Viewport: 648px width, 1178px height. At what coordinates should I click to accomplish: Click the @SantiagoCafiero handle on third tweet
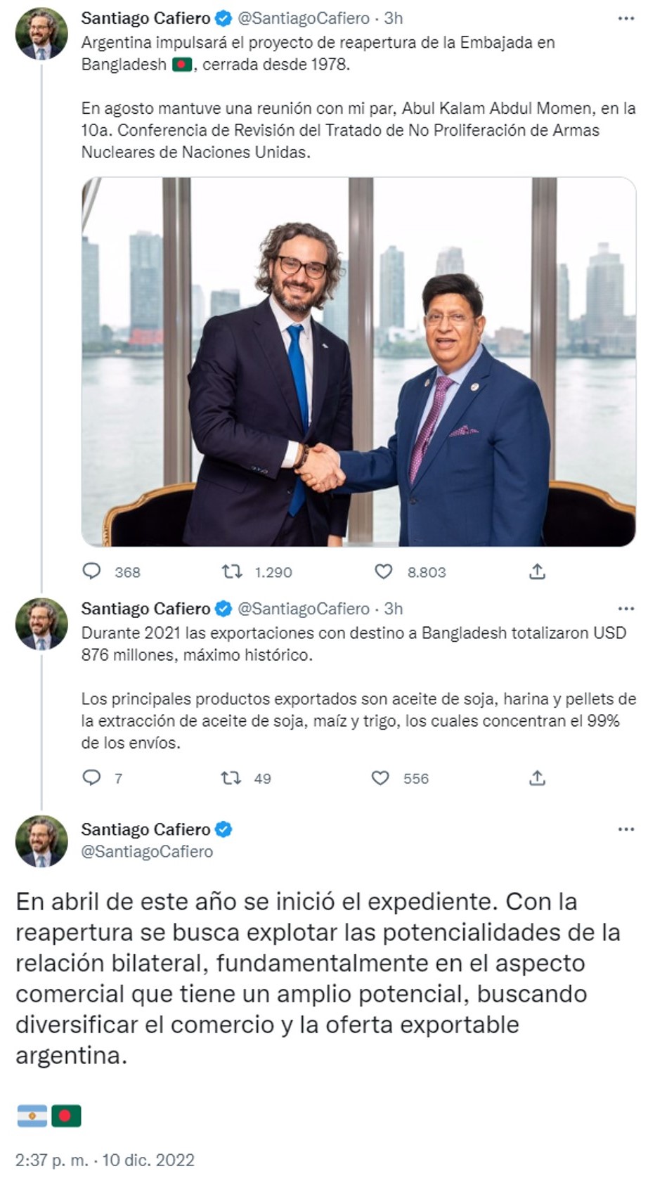[147, 851]
